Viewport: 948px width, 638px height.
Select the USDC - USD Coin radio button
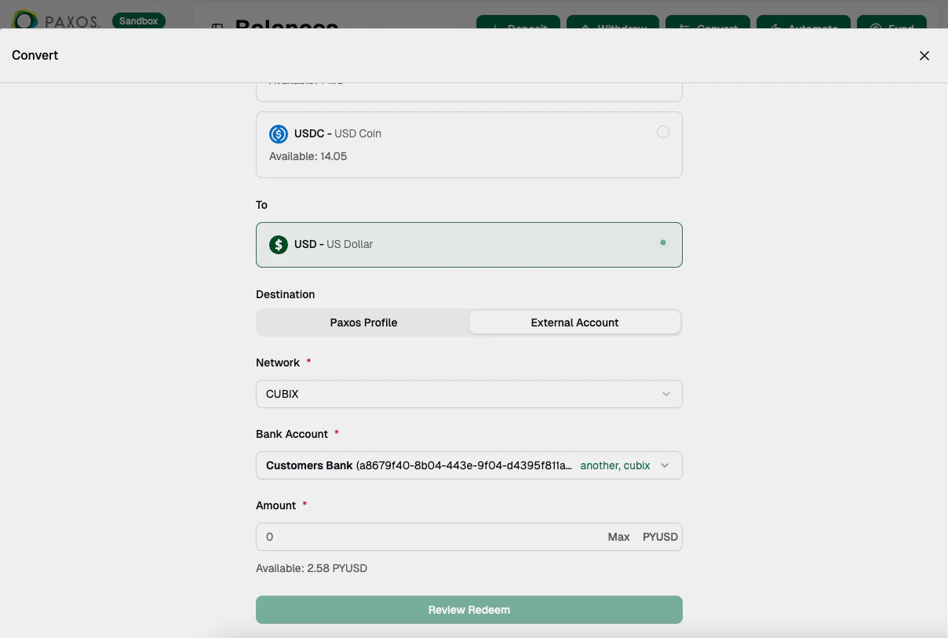click(663, 132)
